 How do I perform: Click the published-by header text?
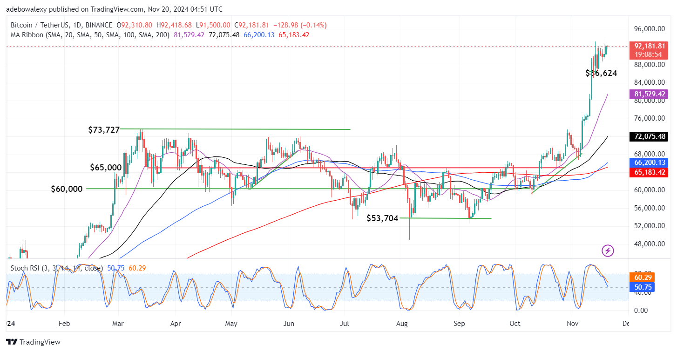pyautogui.click(x=115, y=9)
